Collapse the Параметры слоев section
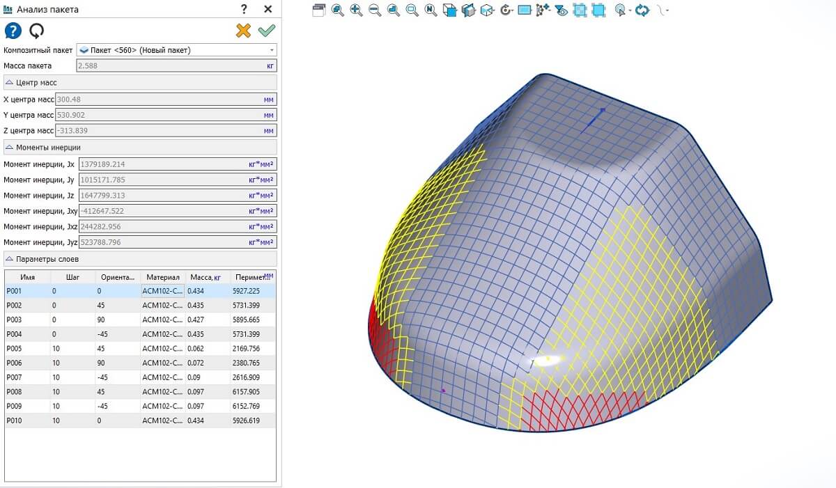This screenshot has height=488, width=836. [x=140, y=259]
